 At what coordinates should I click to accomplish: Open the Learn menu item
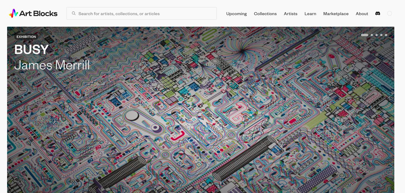pyautogui.click(x=310, y=14)
